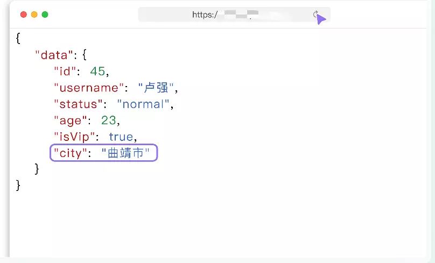The height and width of the screenshot is (263, 435).
Task: Click the "age" key
Action: click(71, 121)
